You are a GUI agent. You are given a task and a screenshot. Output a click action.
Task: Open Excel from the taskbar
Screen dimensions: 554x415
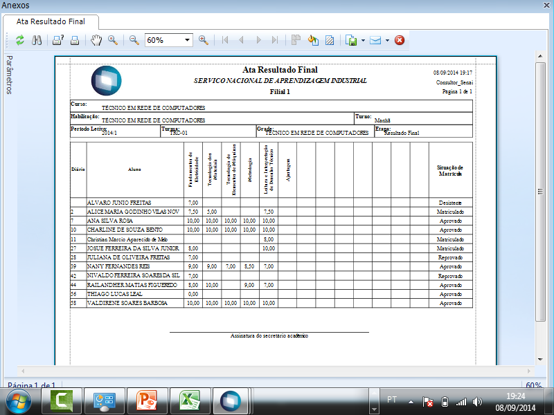190,401
